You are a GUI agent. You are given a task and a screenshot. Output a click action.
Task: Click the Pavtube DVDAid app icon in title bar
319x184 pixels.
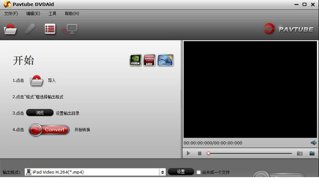[7, 4]
